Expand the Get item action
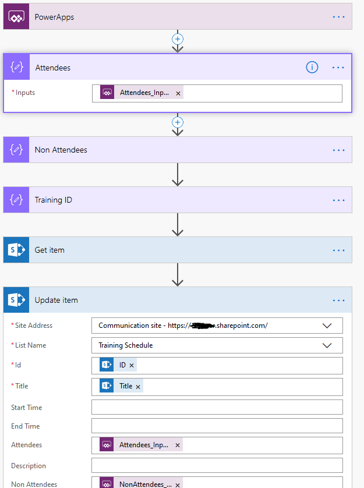The height and width of the screenshot is (488, 364). tap(175, 250)
